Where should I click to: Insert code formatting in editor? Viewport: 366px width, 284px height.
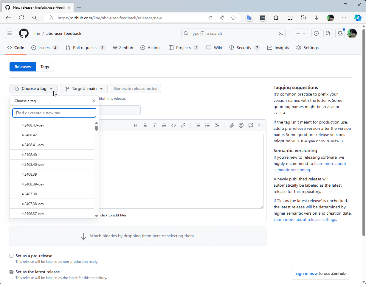(174, 125)
